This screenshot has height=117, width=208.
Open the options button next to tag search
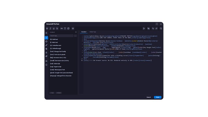pyautogui.click(x=75, y=36)
